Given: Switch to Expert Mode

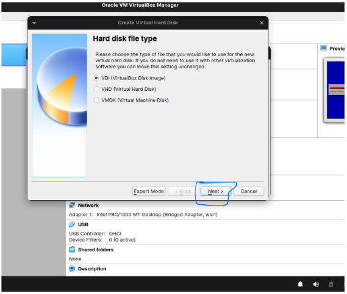Looking at the screenshot, I should 149,192.
